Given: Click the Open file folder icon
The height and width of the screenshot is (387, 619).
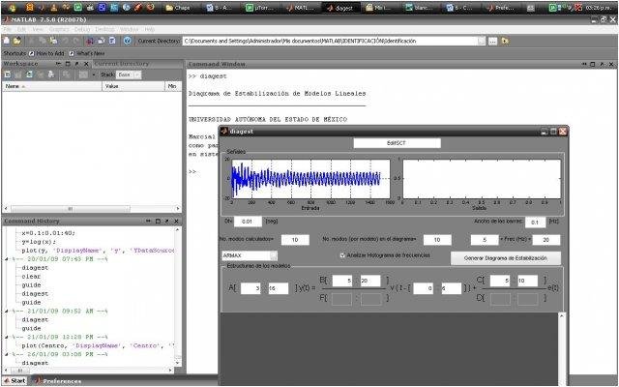Looking at the screenshot, I should tap(15, 41).
